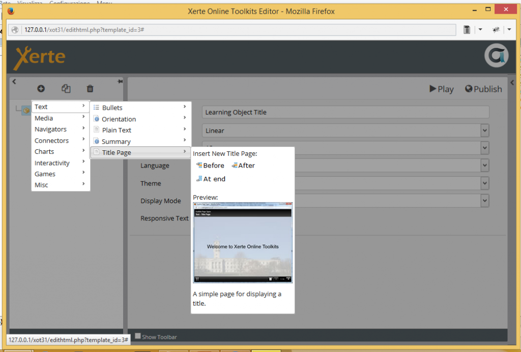Select the learning object node icon in tree
The width and height of the screenshot is (521, 352).
pos(26,110)
